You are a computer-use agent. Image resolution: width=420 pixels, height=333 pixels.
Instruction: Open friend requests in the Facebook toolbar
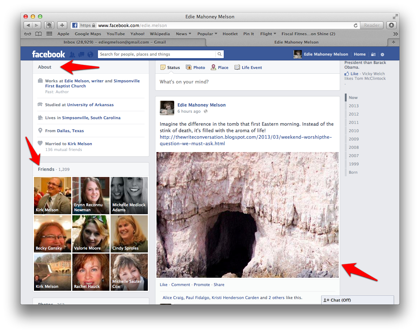pos(72,54)
